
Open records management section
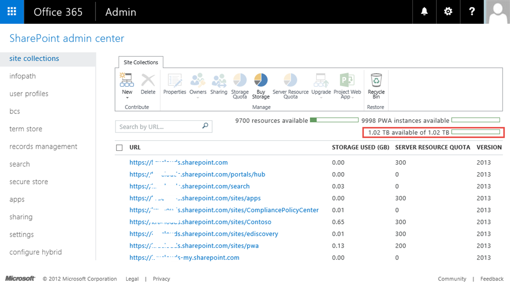point(43,146)
